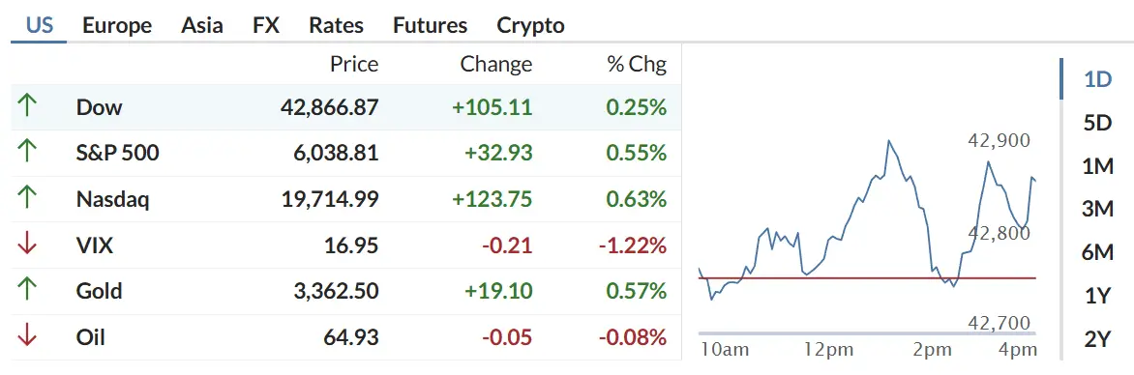1134x375 pixels.
Task: Click the green up arrow beside Dow
Action: point(27,107)
